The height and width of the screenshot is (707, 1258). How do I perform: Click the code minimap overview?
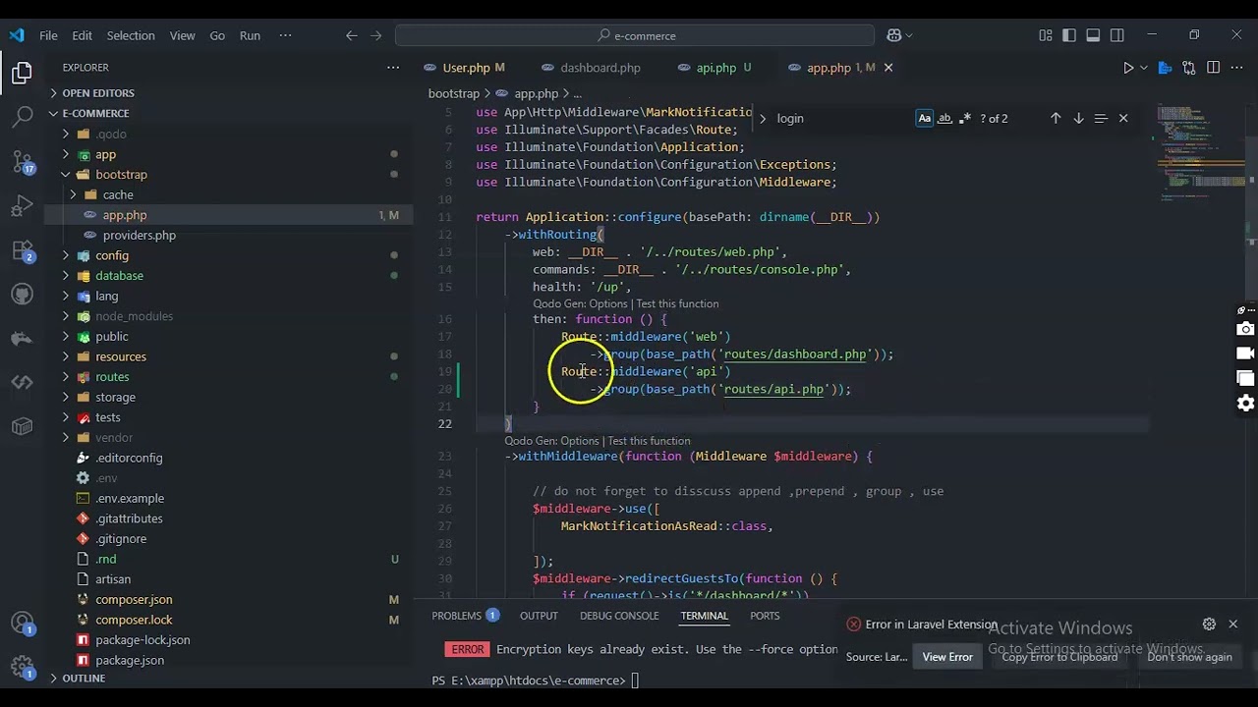[1201, 152]
